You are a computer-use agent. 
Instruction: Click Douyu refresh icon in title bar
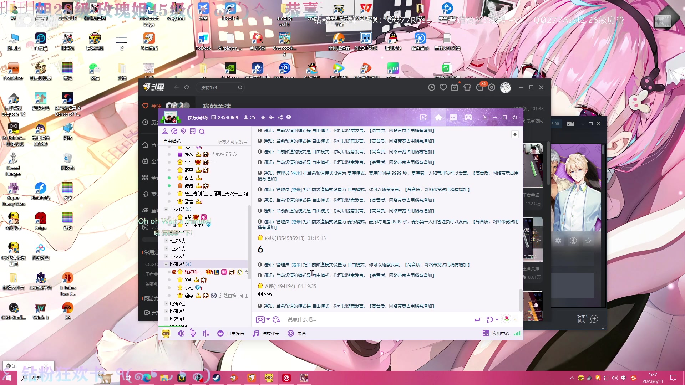pyautogui.click(x=187, y=87)
